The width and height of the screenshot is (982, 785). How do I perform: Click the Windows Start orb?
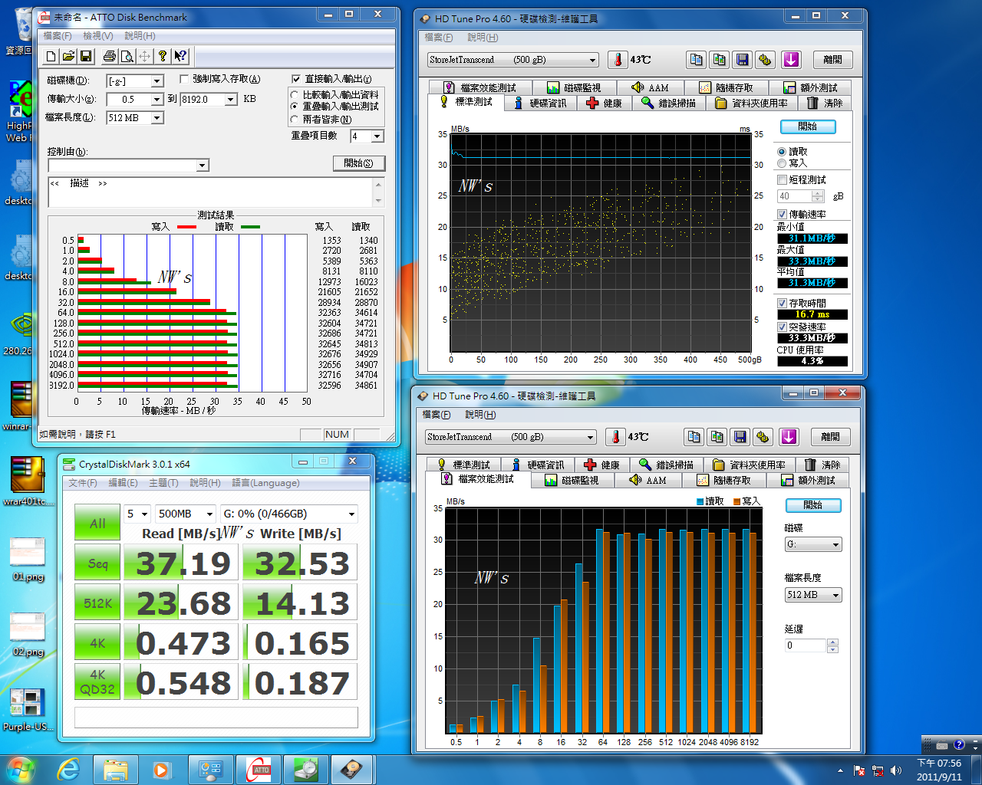pyautogui.click(x=21, y=769)
